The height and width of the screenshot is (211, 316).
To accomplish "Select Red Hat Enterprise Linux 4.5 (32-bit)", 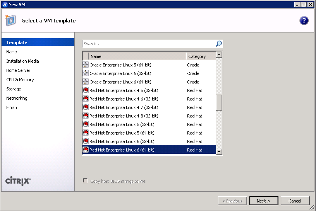I will coord(149,90).
